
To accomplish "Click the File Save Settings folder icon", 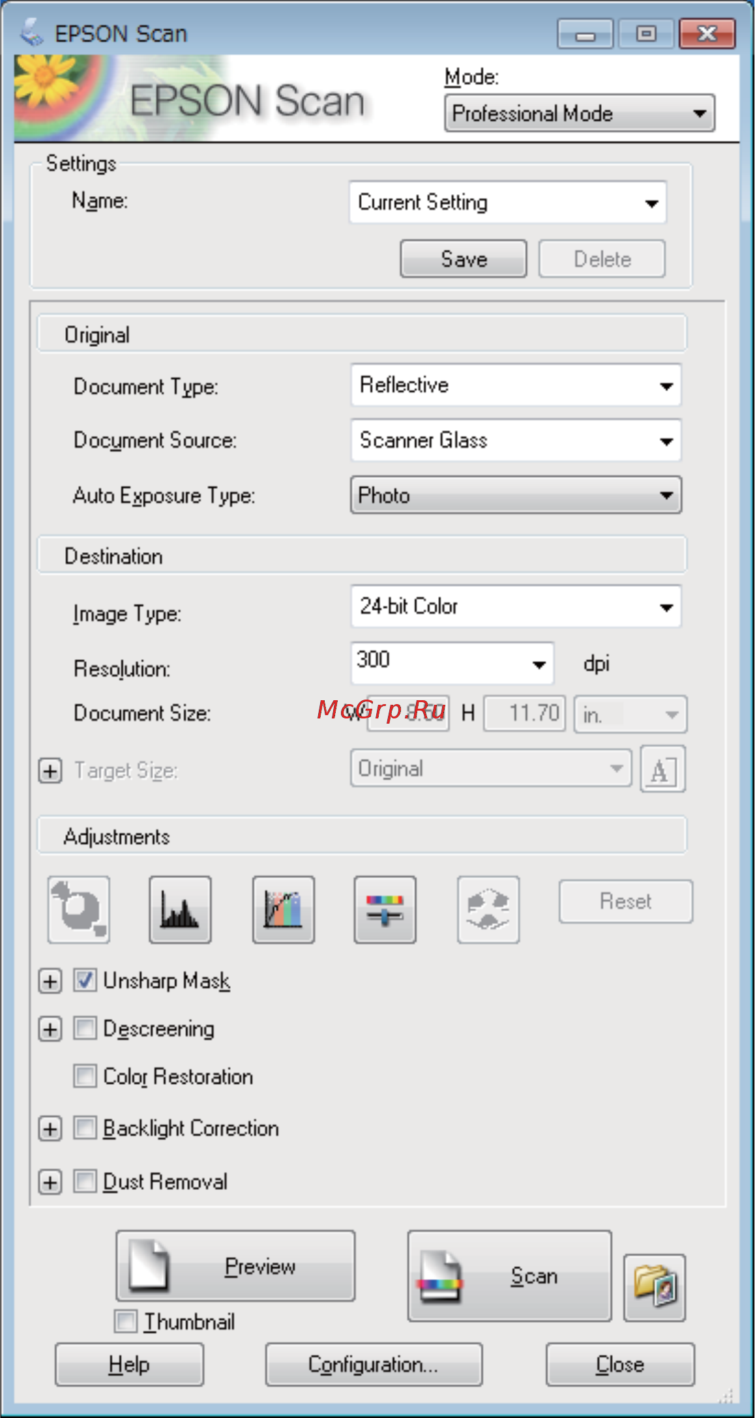I will 655,1288.
